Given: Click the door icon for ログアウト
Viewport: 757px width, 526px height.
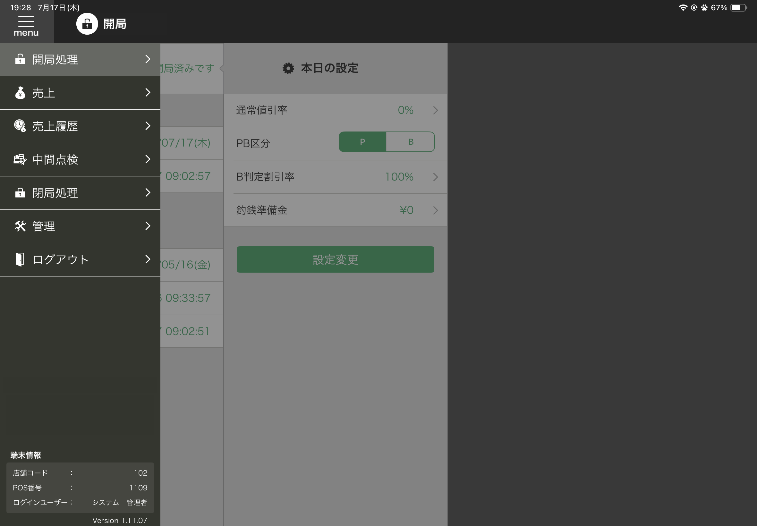Looking at the screenshot, I should pyautogui.click(x=20, y=259).
